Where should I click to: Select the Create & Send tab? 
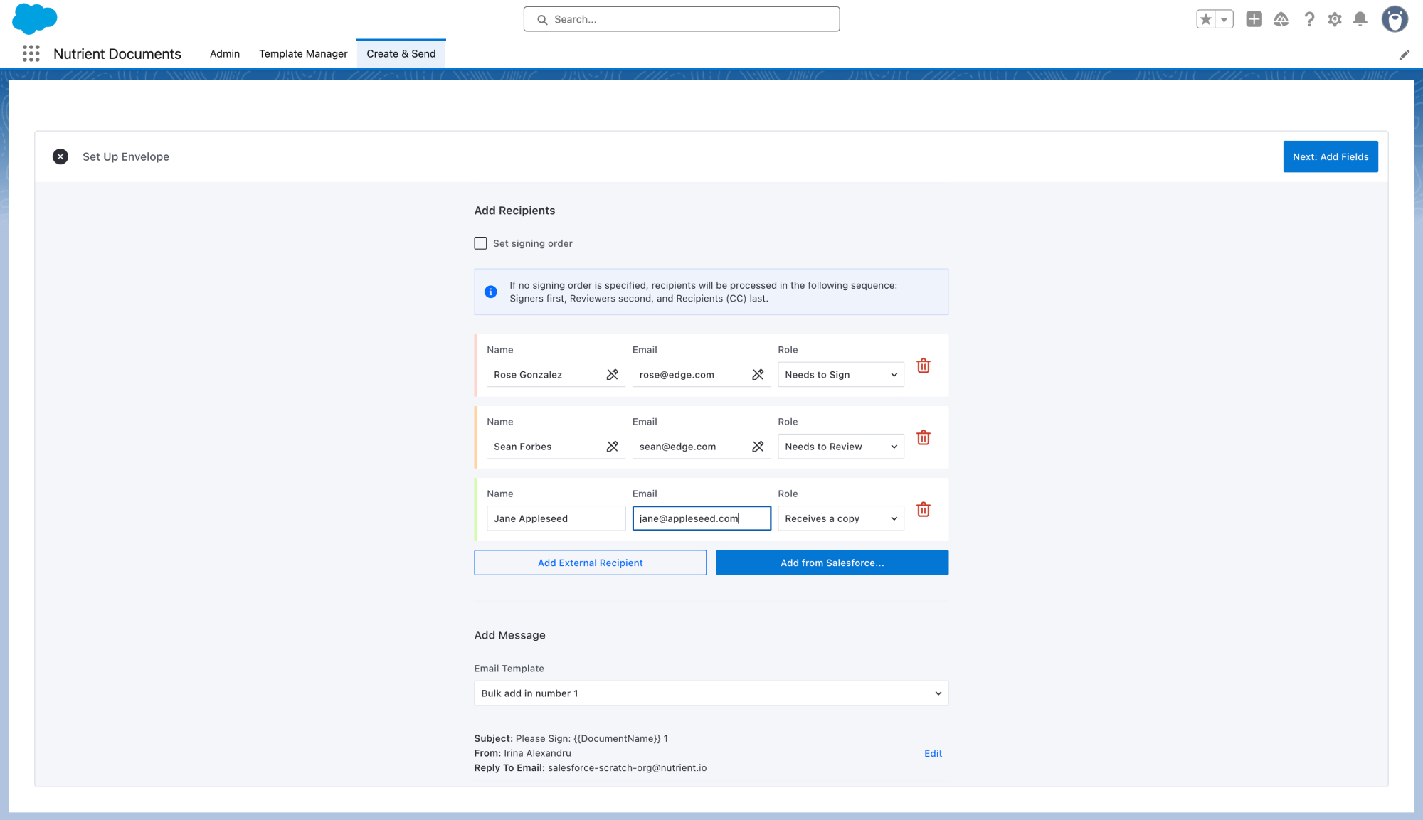401,54
